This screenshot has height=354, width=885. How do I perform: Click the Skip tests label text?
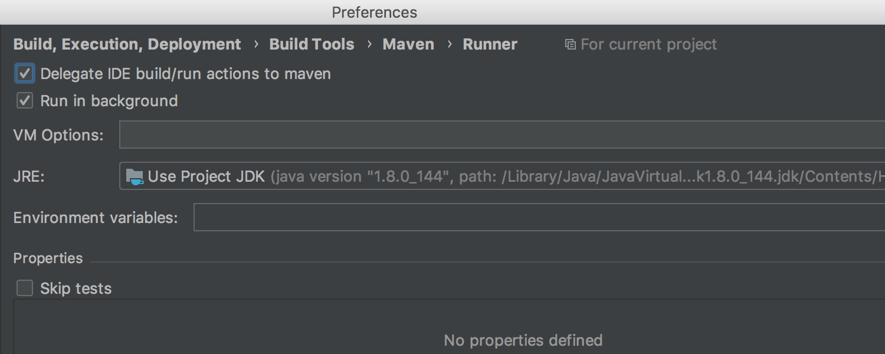pos(76,289)
